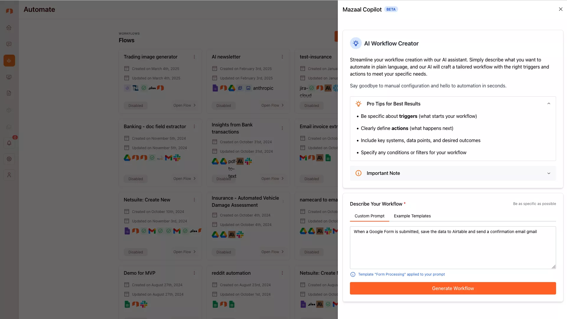This screenshot has height=319, width=567.
Task: Open options menu for Banking doc field extractor
Action: click(194, 126)
